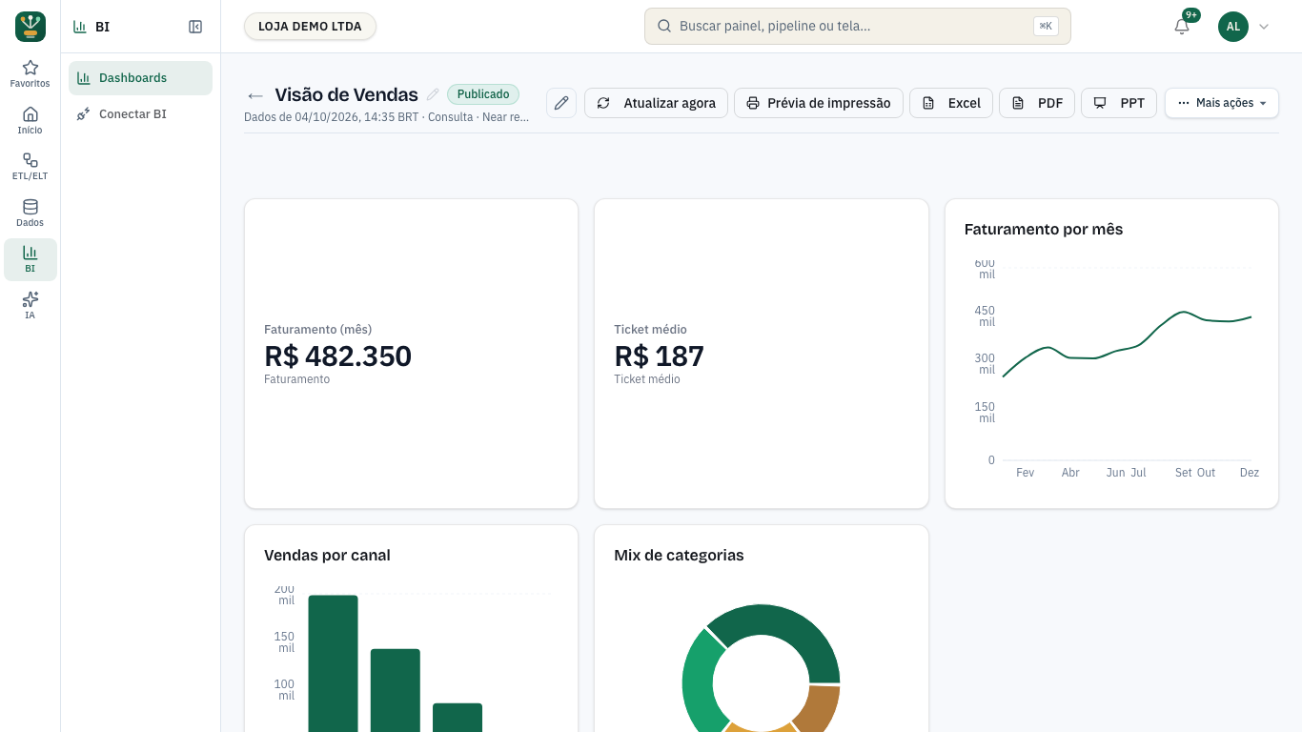Viewport: 1302px width, 732px height.
Task: Click the Mix de categorias title
Action: coord(679,556)
